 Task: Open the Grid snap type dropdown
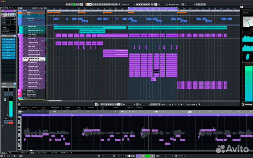point(162,5)
